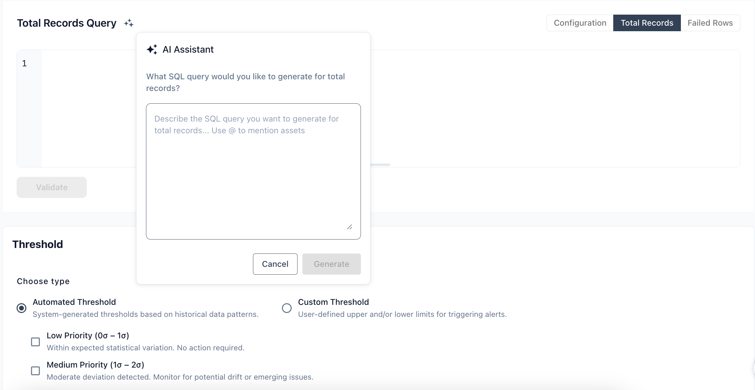Click the Generate button
755x390 pixels.
click(x=331, y=264)
